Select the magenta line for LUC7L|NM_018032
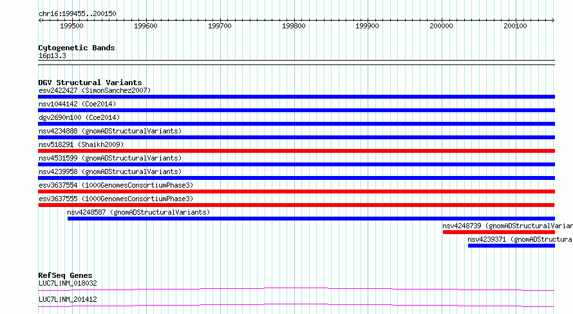Image resolution: width=573 pixels, height=314 pixels. tap(296, 289)
